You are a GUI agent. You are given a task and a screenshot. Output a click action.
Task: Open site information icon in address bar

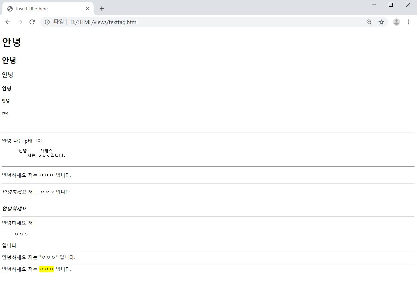point(47,22)
